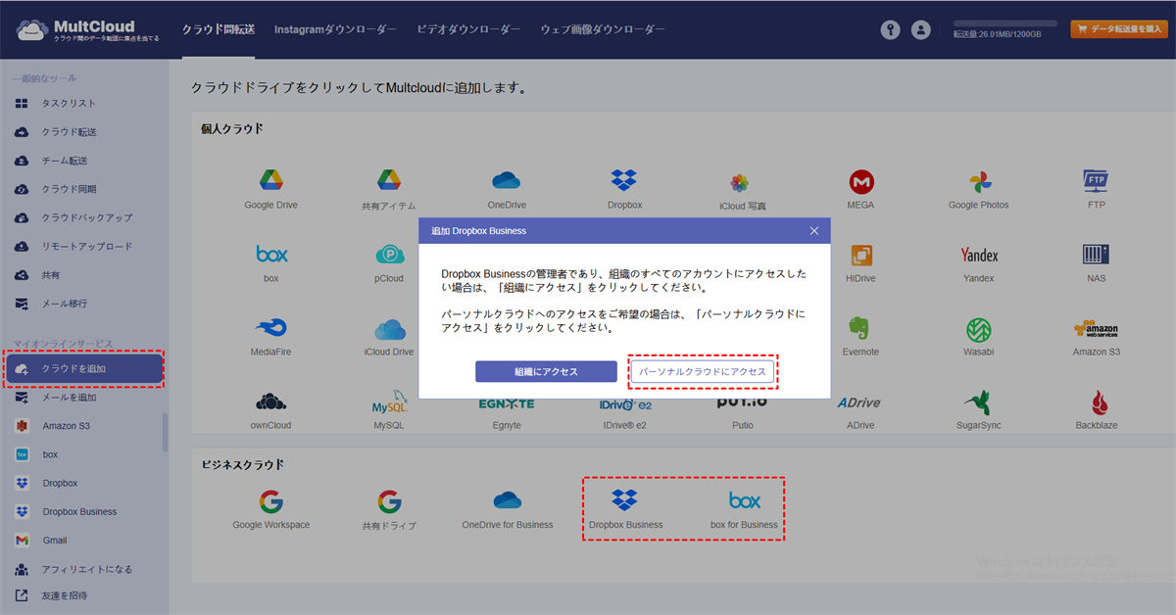
Task: Select the Wasabi cloud icon
Action: pyautogui.click(x=978, y=328)
